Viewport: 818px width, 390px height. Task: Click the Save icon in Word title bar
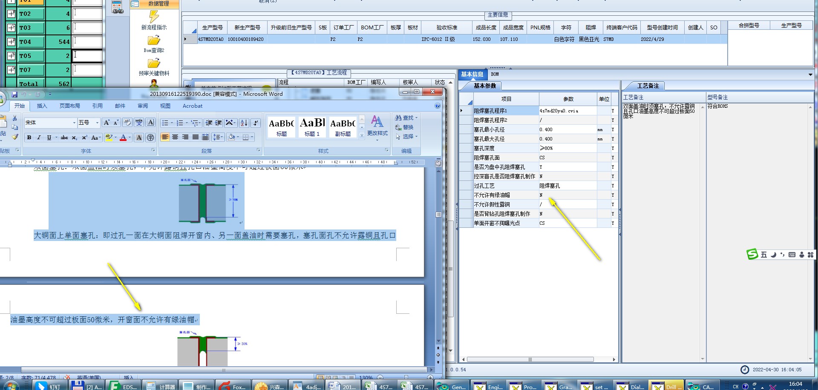14,94
